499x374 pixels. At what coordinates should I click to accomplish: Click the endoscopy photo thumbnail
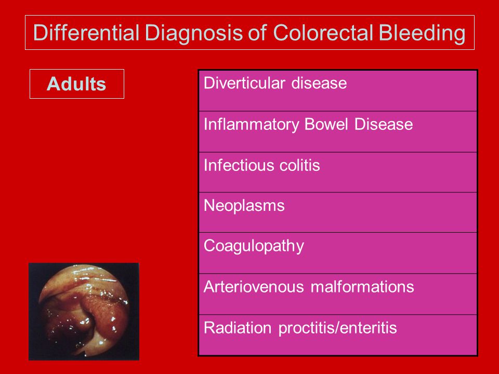pyautogui.click(x=84, y=312)
